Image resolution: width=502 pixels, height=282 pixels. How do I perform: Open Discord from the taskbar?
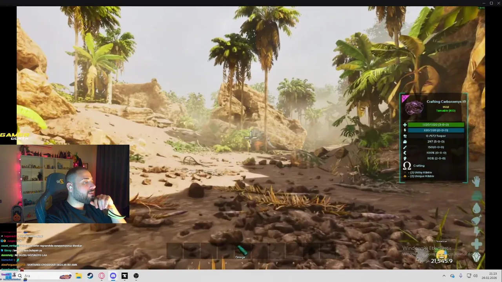coord(113,276)
